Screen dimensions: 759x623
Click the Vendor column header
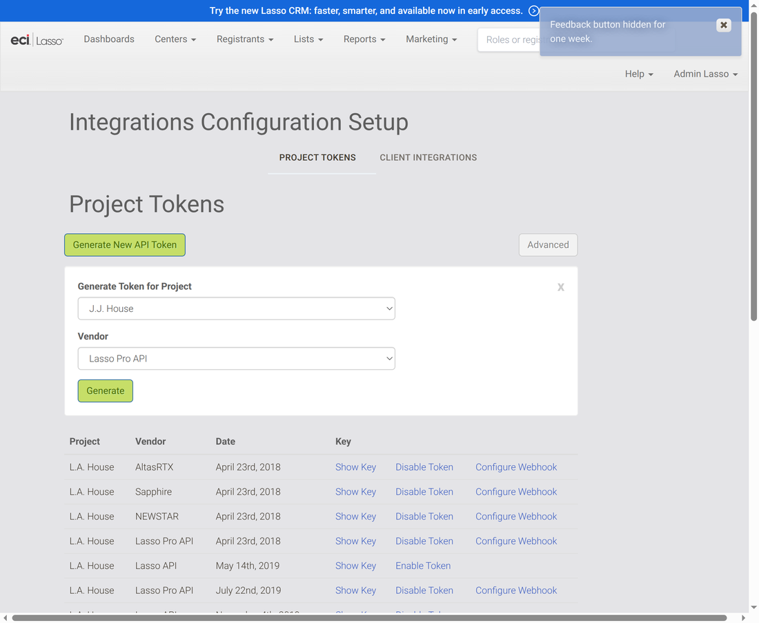[x=150, y=442]
